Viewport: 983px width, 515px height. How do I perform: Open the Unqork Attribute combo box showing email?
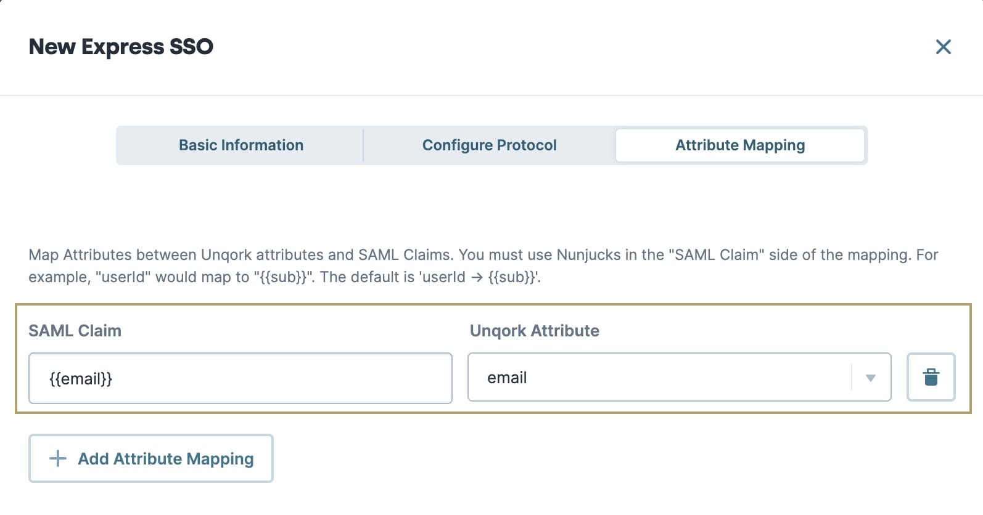click(679, 377)
